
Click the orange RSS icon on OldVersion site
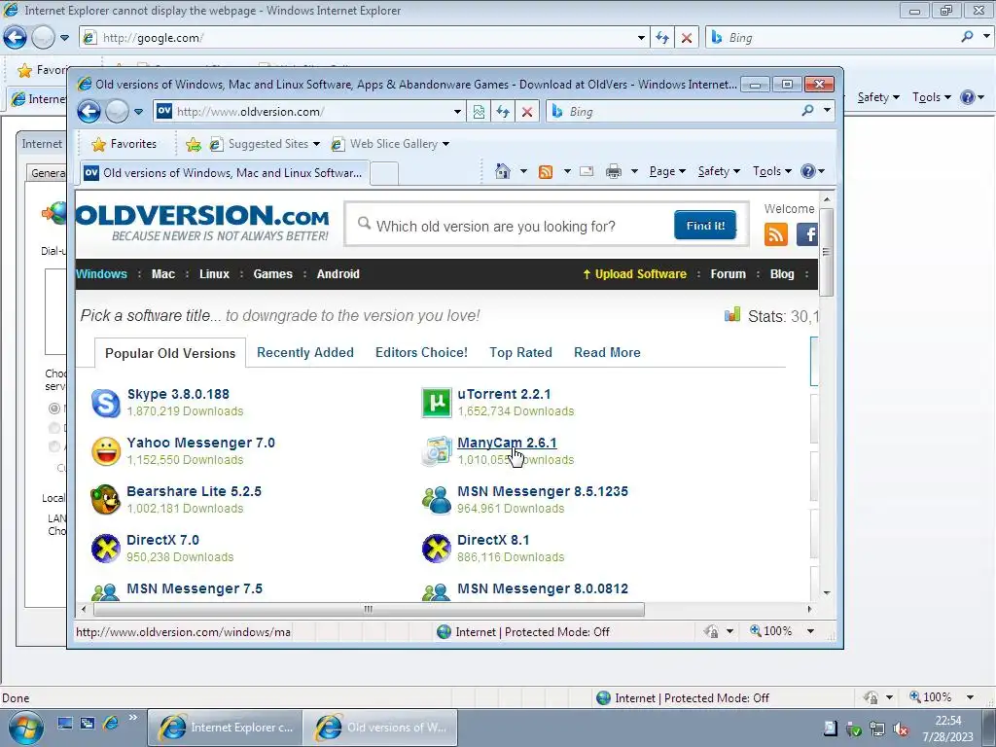775,234
